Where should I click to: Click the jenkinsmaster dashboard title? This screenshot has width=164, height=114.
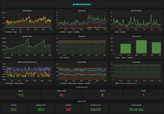coord(82,4)
